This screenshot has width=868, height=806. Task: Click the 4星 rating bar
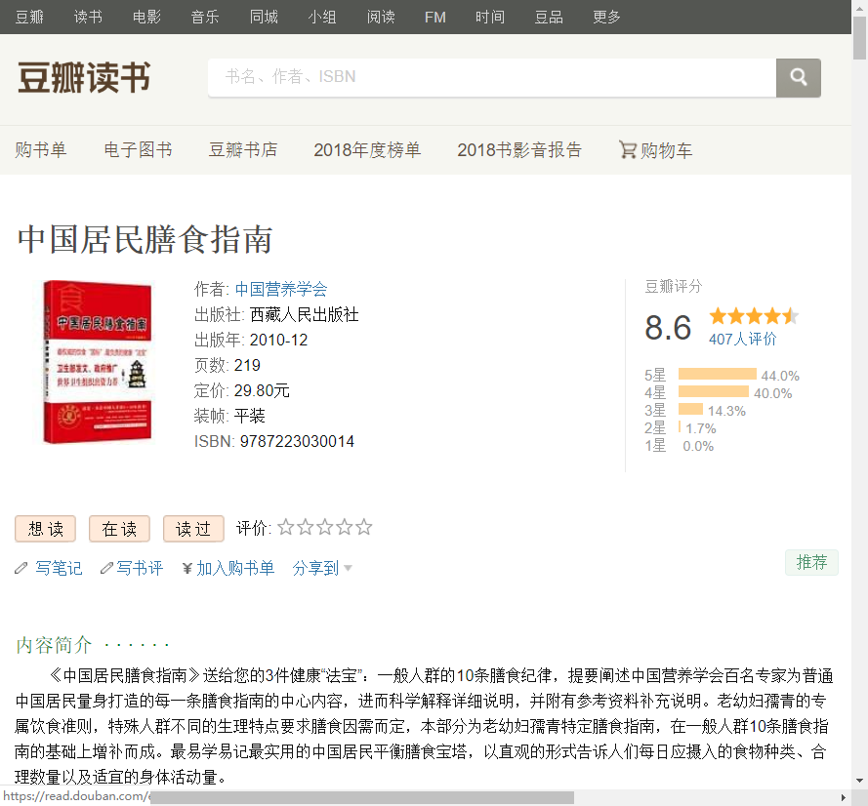point(714,391)
